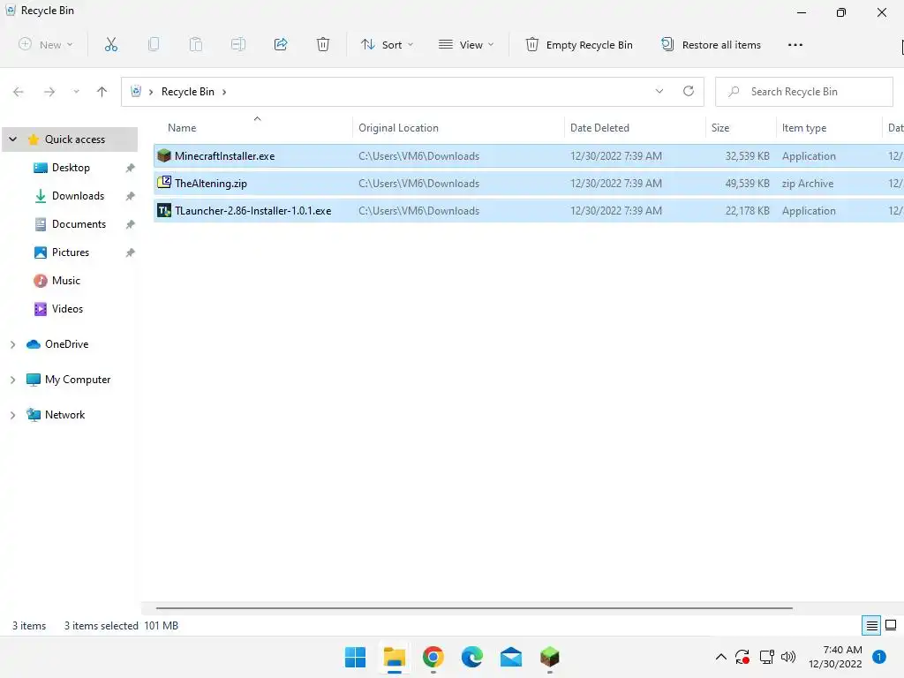Click the taskbar clock and date
Screen dimensions: 904x678
coord(835,657)
